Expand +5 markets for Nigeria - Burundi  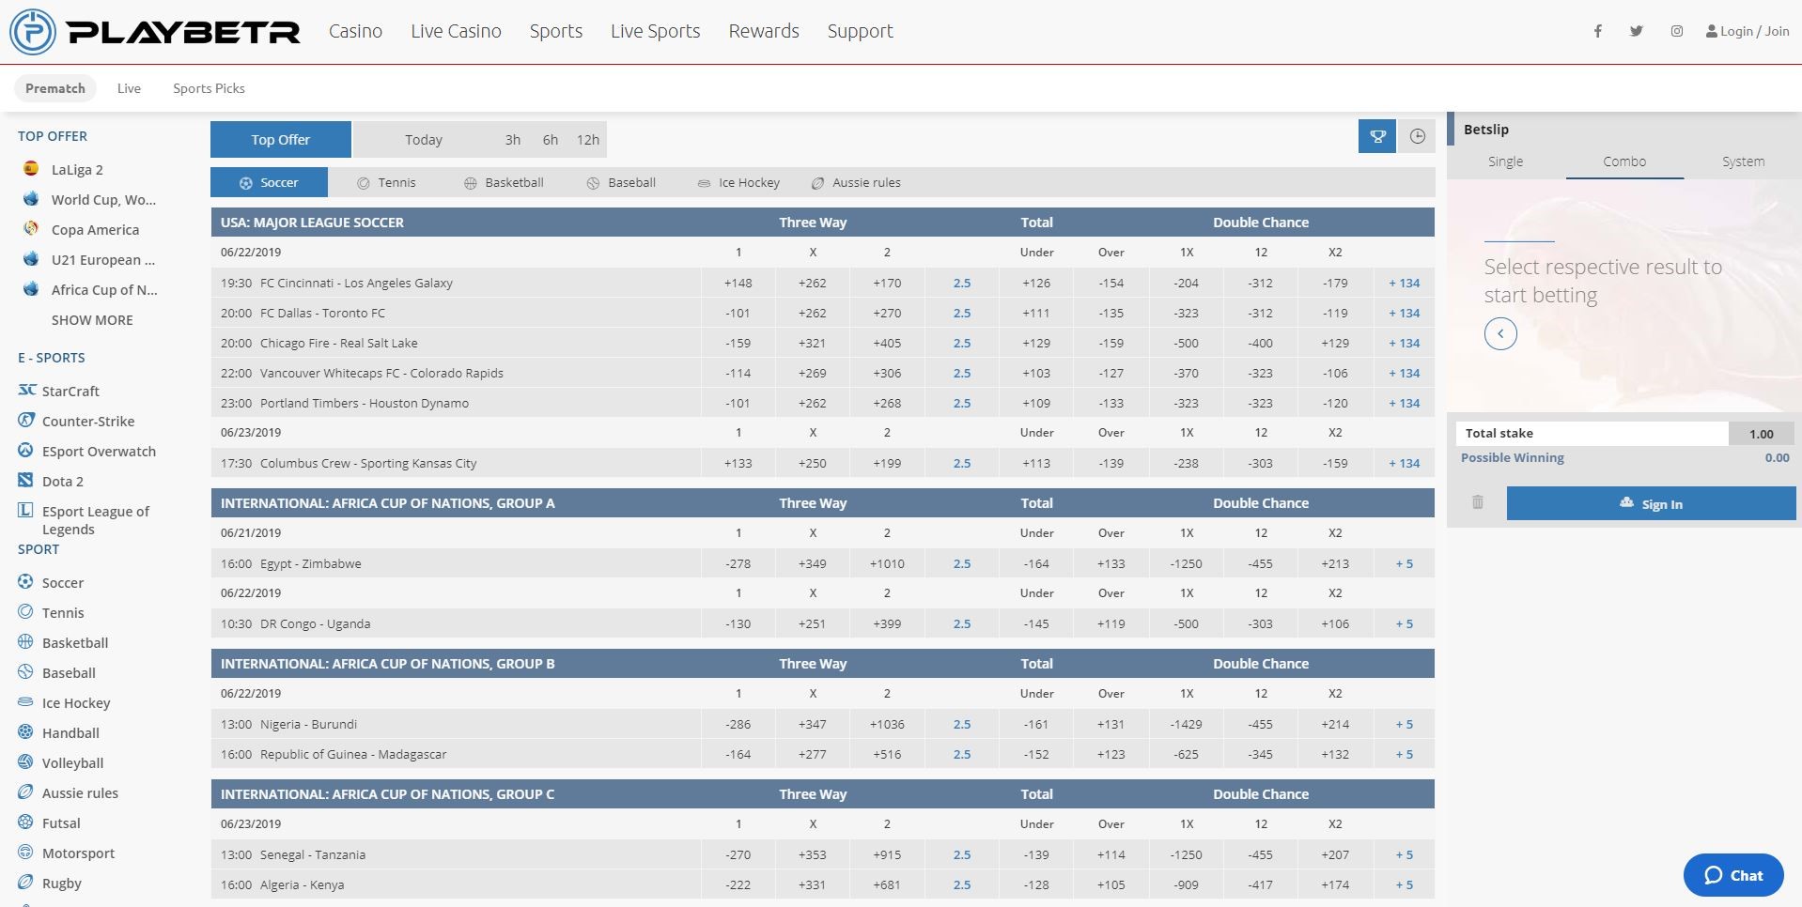tap(1405, 724)
